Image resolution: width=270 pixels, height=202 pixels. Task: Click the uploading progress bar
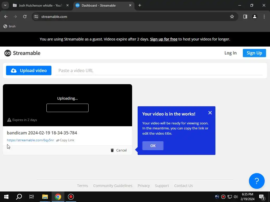(67, 108)
